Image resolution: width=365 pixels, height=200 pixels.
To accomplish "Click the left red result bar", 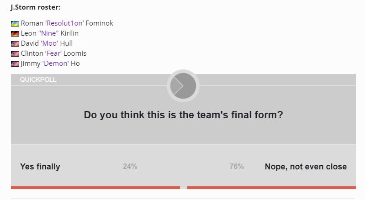I will click(x=95, y=187).
